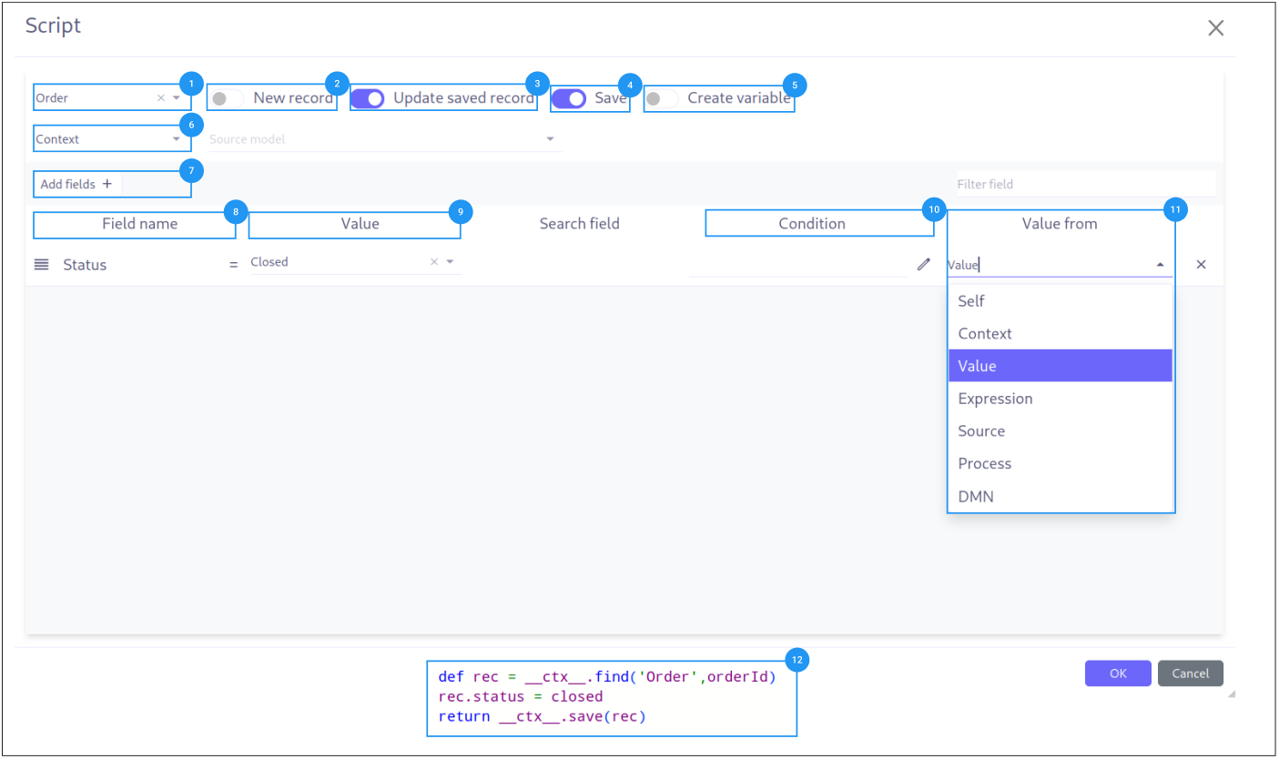Viewport: 1279px width, 759px height.
Task: Remove the Status field row via its X icon
Action: coord(1201,264)
